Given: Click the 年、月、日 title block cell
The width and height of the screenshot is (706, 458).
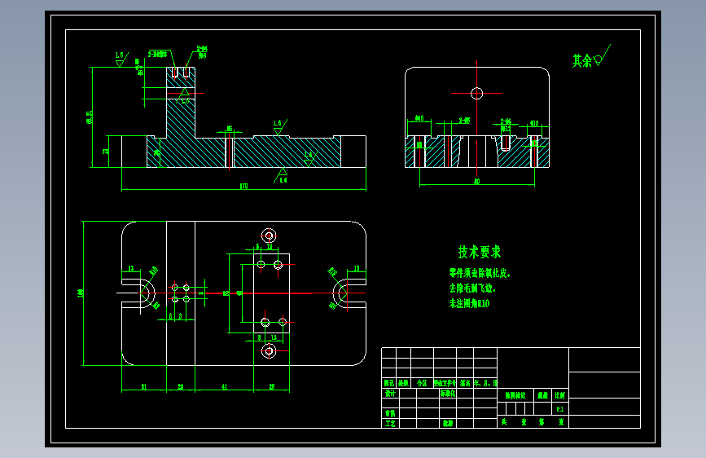Looking at the screenshot, I should [x=485, y=383].
